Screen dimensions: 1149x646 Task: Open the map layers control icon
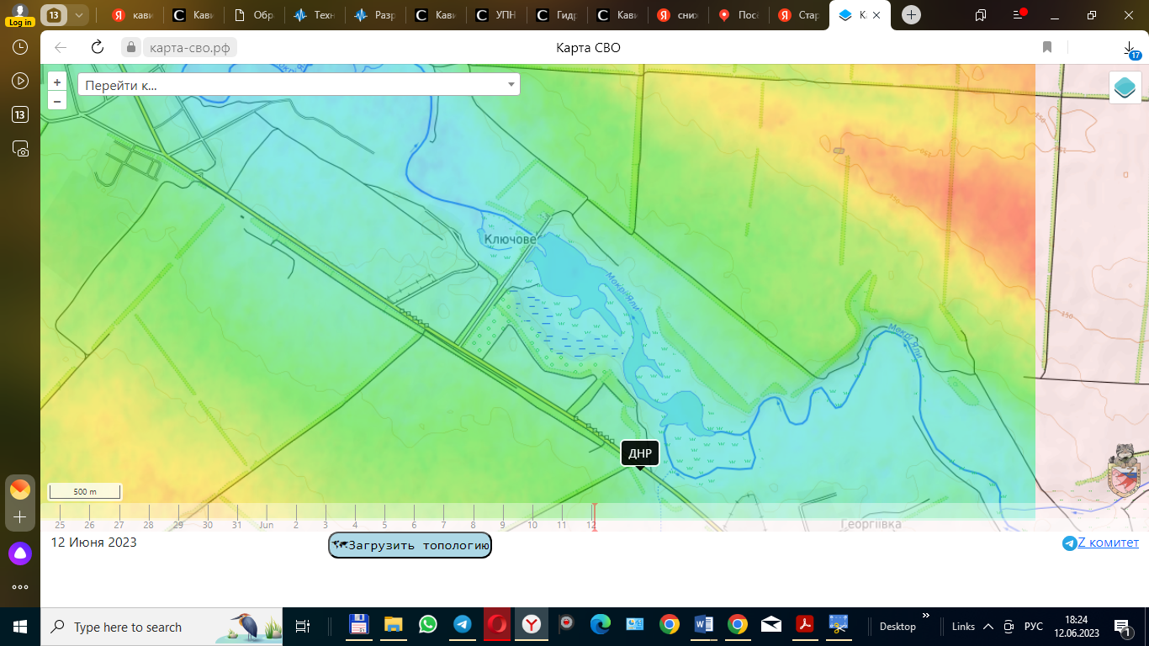tap(1125, 87)
